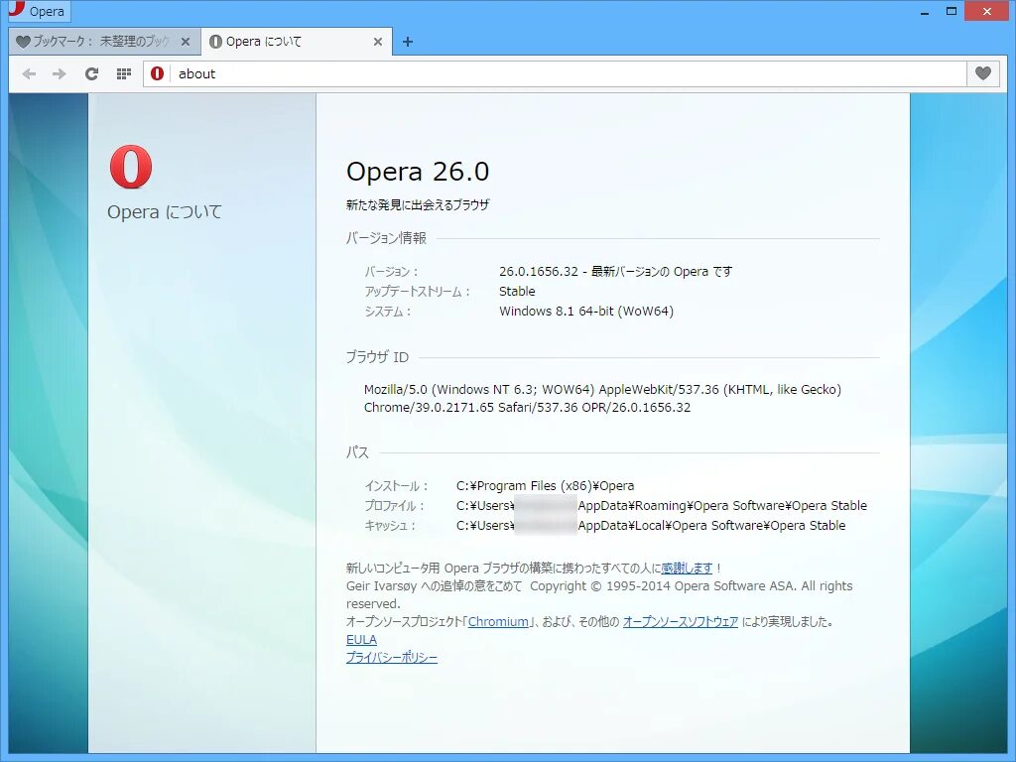
Task: Open the プライバシーポリシー link
Action: click(x=391, y=657)
